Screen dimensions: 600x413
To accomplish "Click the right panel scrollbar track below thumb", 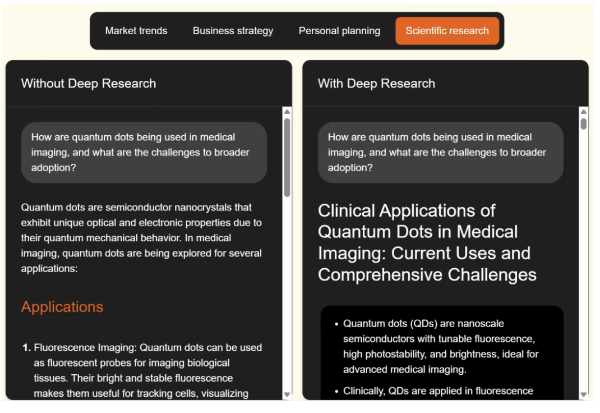I will point(583,260).
